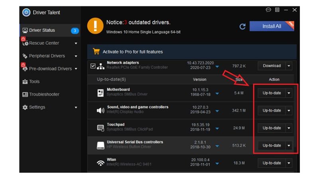Expand version list for Network adapters driver
The height and width of the screenshot is (179, 319).
217,66
